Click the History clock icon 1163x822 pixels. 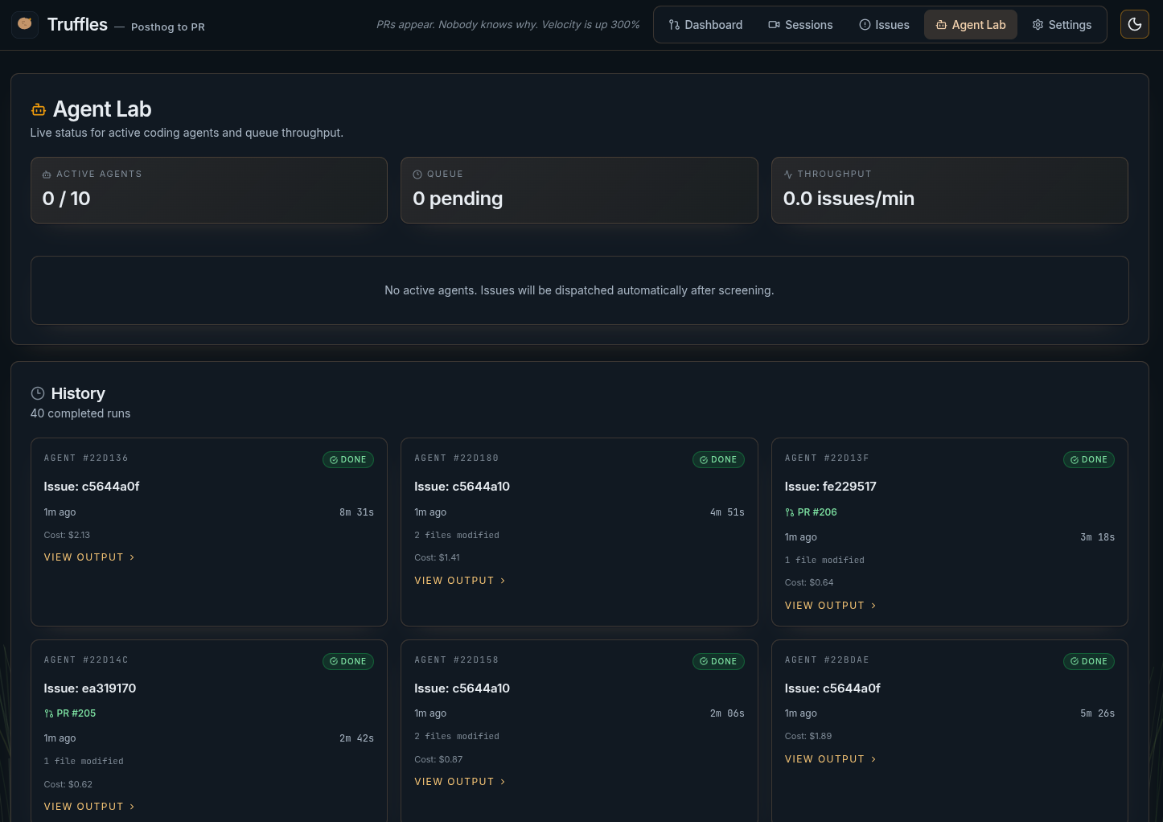point(38,393)
